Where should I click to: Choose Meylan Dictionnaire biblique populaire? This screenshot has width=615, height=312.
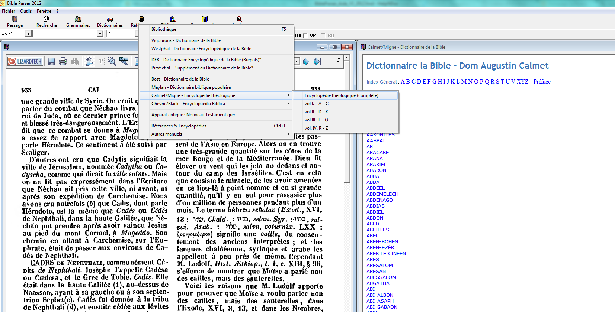216,87
